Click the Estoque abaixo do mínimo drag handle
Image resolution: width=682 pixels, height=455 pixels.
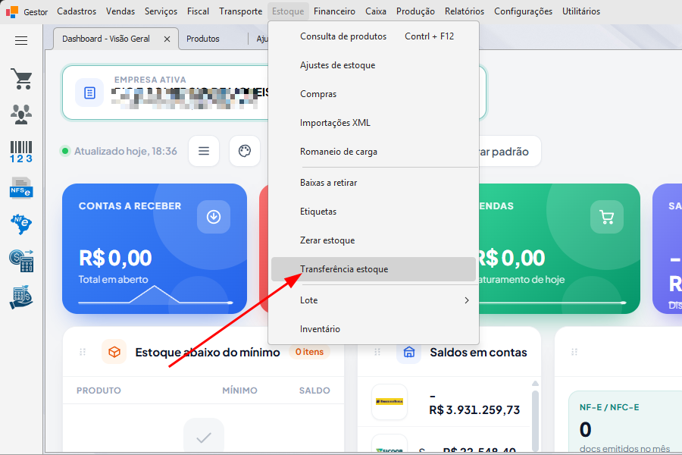click(x=83, y=352)
